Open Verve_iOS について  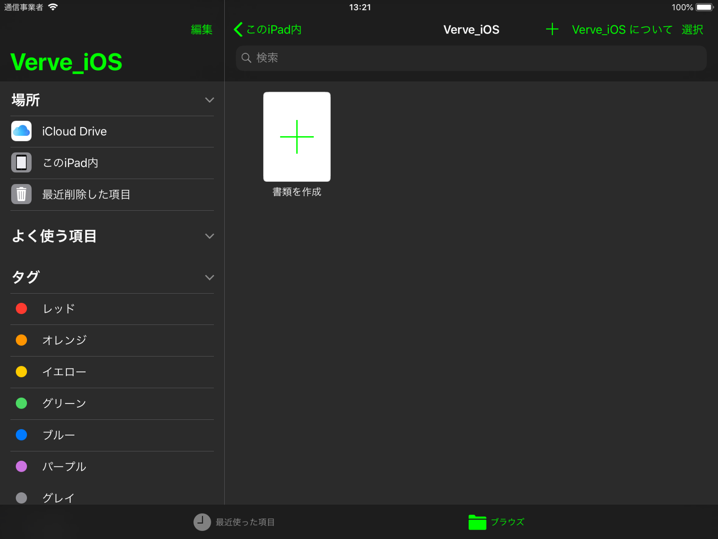[622, 30]
